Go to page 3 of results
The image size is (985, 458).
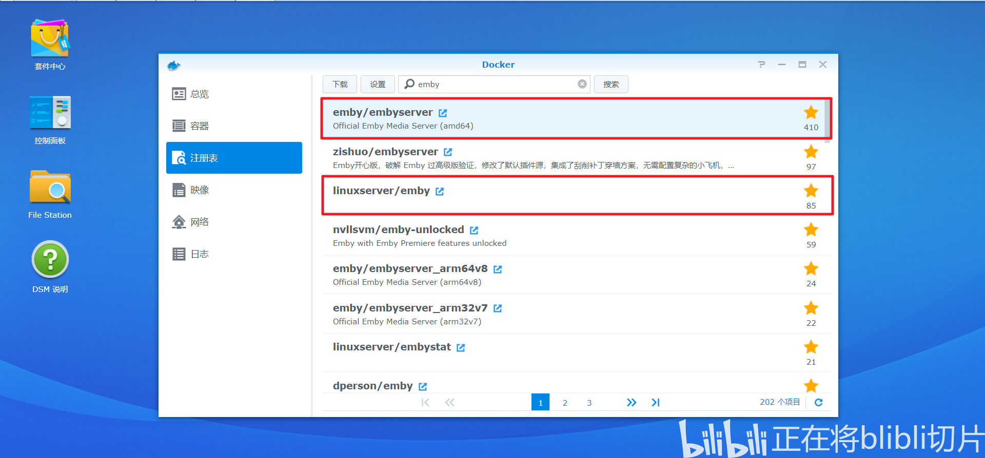[x=589, y=403]
